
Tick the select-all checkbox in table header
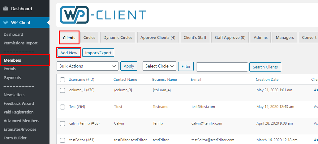62,80
